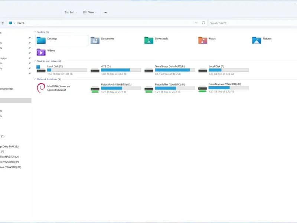This screenshot has width=297, height=223.
Task: Select the 'apps' pinned sidebar item
Action: tap(3, 58)
